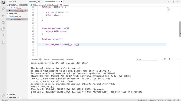Image resolution: width=181 pixels, height=101 pixels.
Task: Open notifications bell in status bar
Action: (178, 100)
